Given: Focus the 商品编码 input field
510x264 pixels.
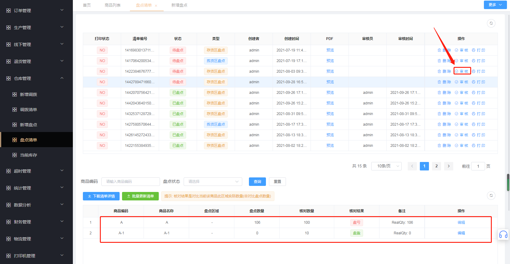Looking at the screenshot, I should [131, 182].
